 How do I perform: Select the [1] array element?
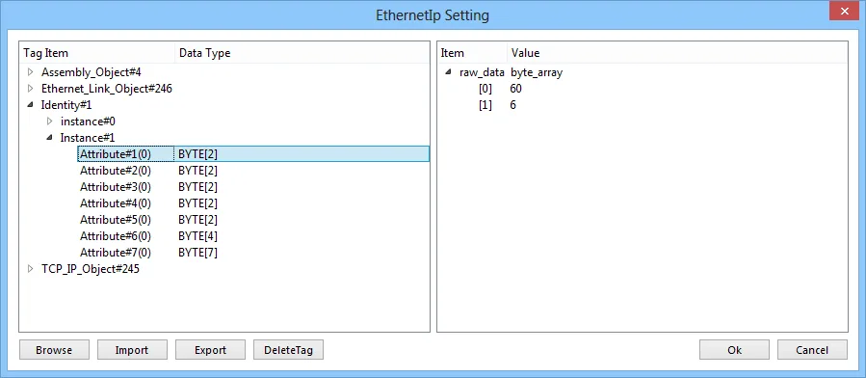[x=485, y=105]
